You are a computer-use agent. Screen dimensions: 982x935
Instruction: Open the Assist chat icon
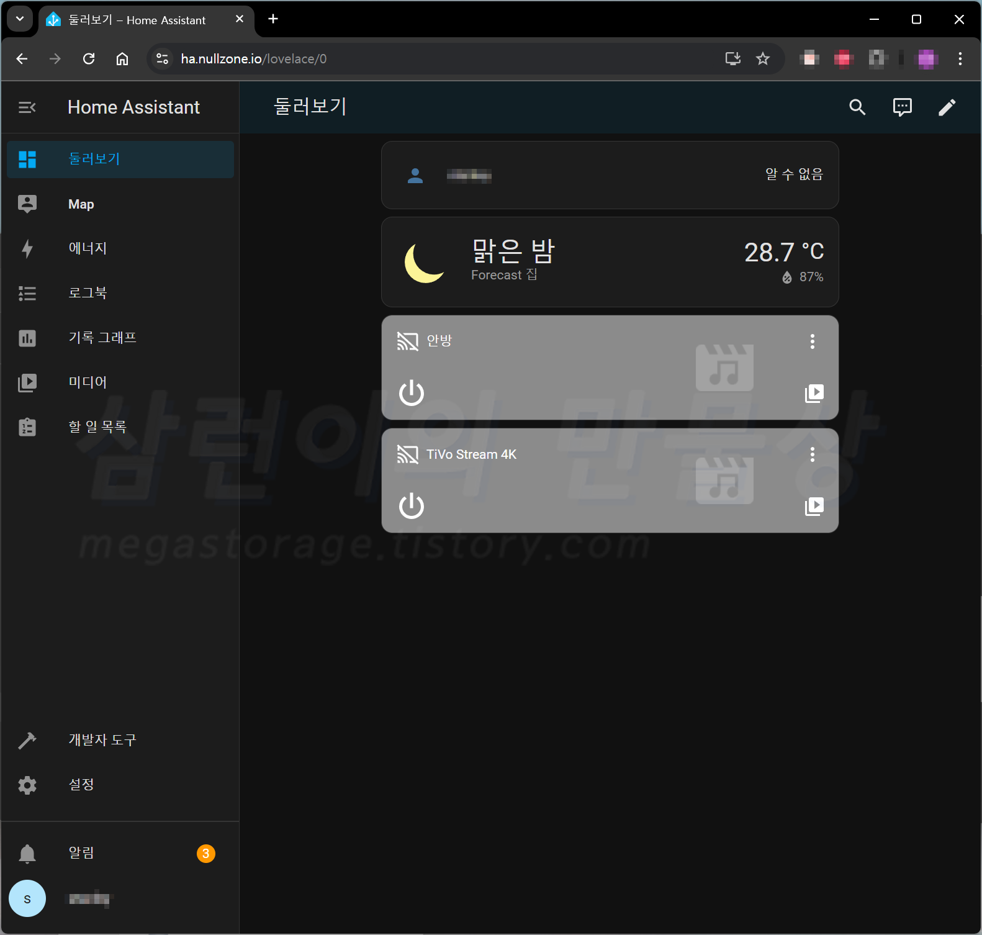[902, 107]
